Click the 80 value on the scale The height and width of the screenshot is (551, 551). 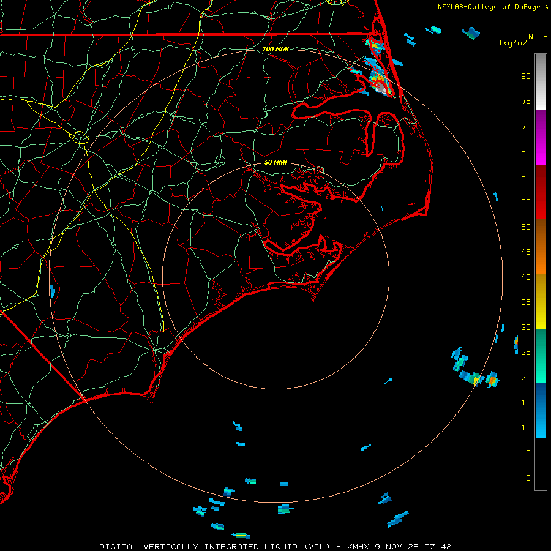tap(526, 77)
